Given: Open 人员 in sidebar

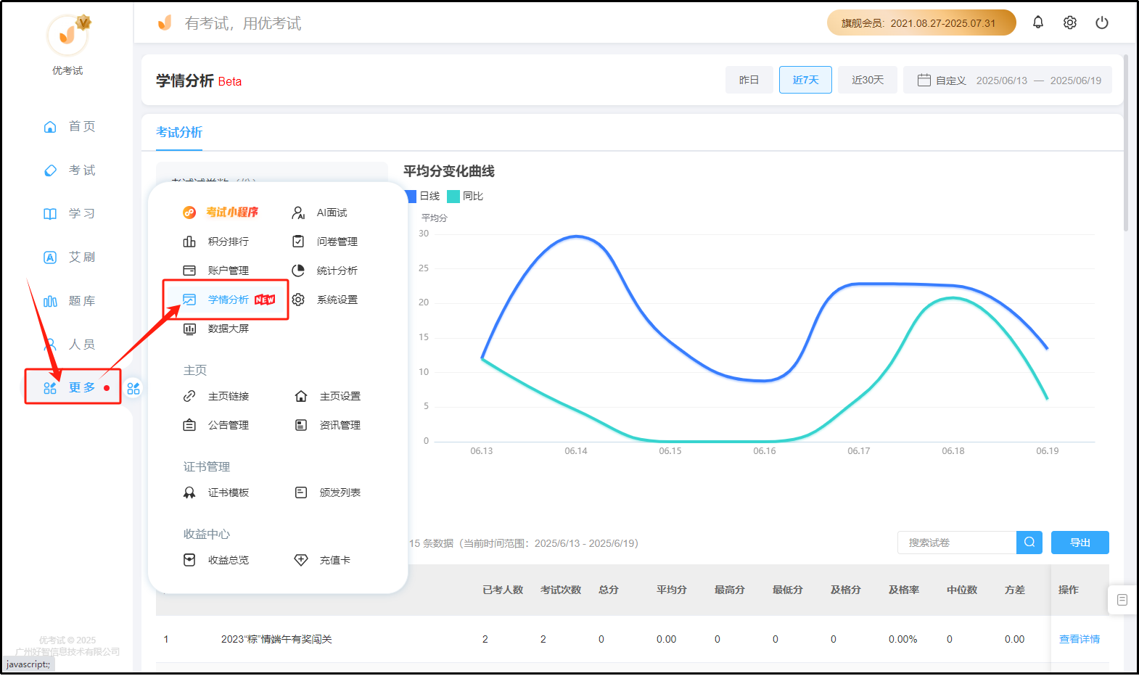Looking at the screenshot, I should click(x=69, y=344).
